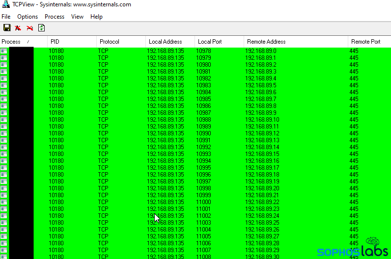The width and height of the screenshot is (391, 259).
Task: Click process icon in row with local port 10991
Action: [4, 140]
